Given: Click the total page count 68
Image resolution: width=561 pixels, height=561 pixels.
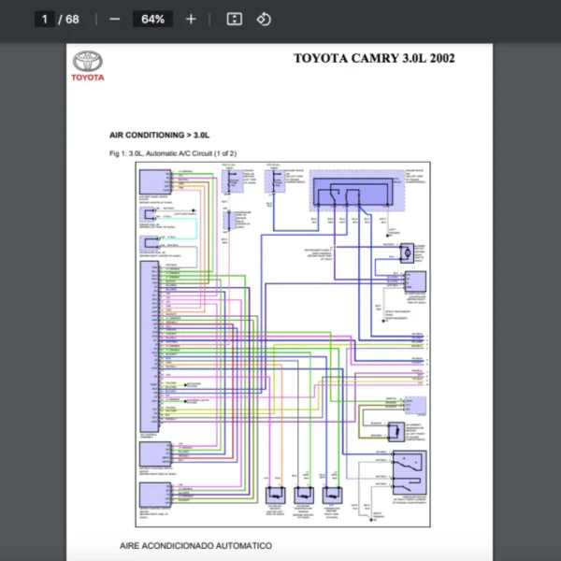Looking at the screenshot, I should pyautogui.click(x=72, y=19).
